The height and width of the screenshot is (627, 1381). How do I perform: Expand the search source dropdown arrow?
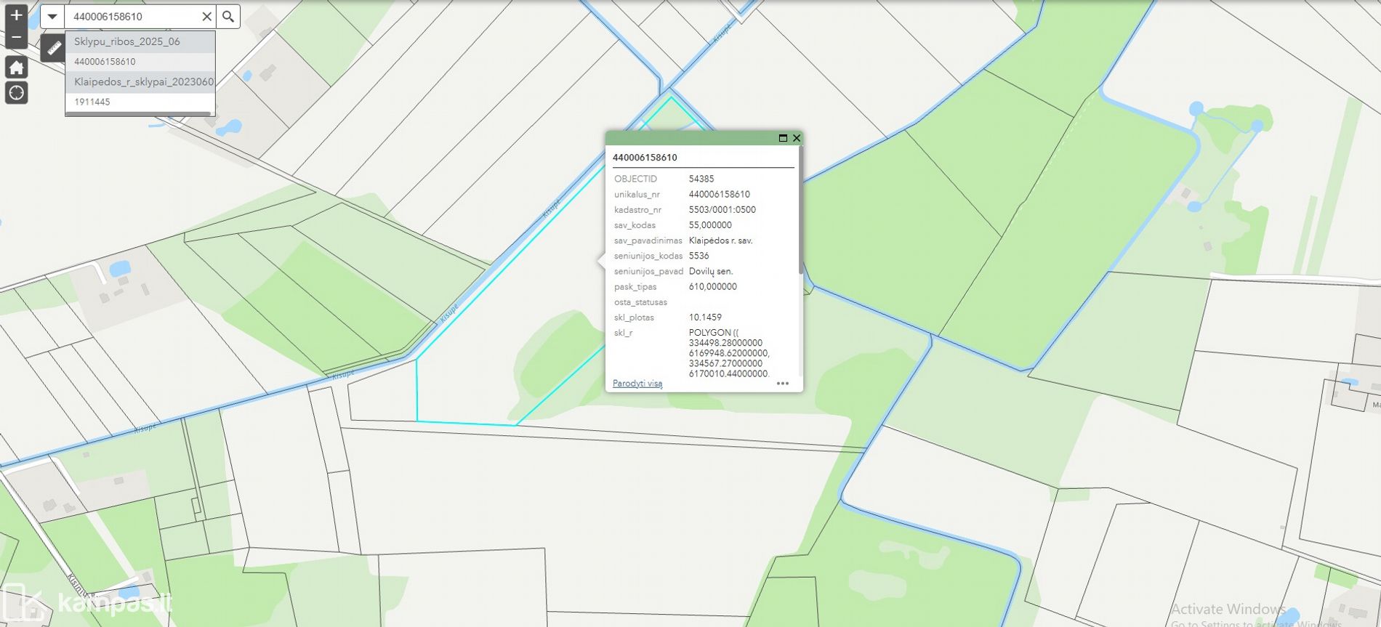pyautogui.click(x=52, y=16)
